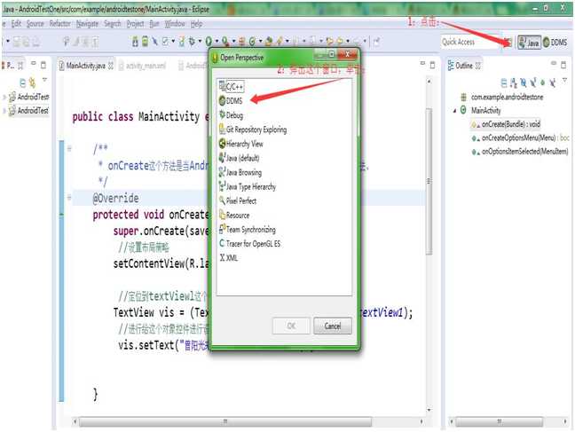Toggle Collapse All in Outline toolbar

tap(504, 82)
